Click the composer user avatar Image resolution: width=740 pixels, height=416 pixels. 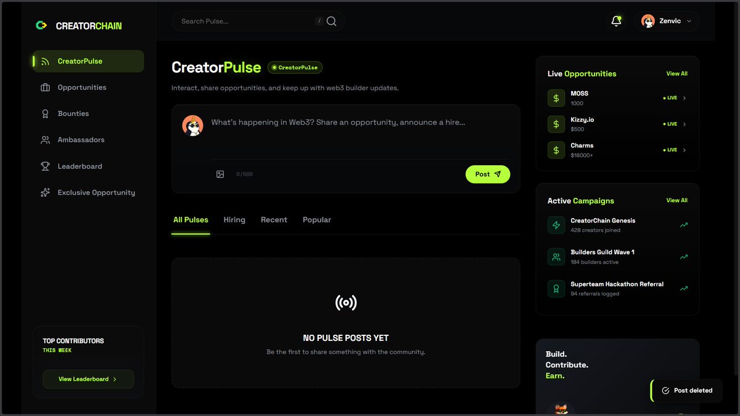tap(193, 125)
